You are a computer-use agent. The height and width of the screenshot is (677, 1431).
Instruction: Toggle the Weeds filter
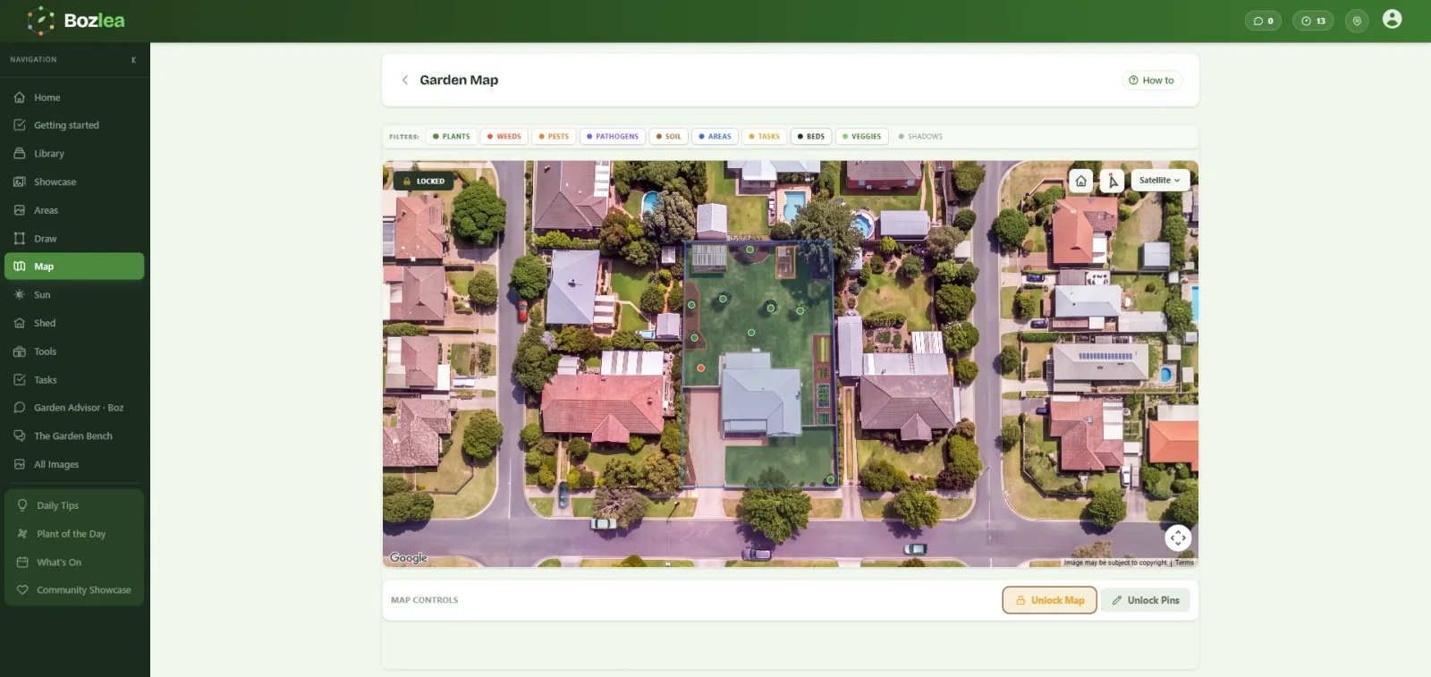504,137
